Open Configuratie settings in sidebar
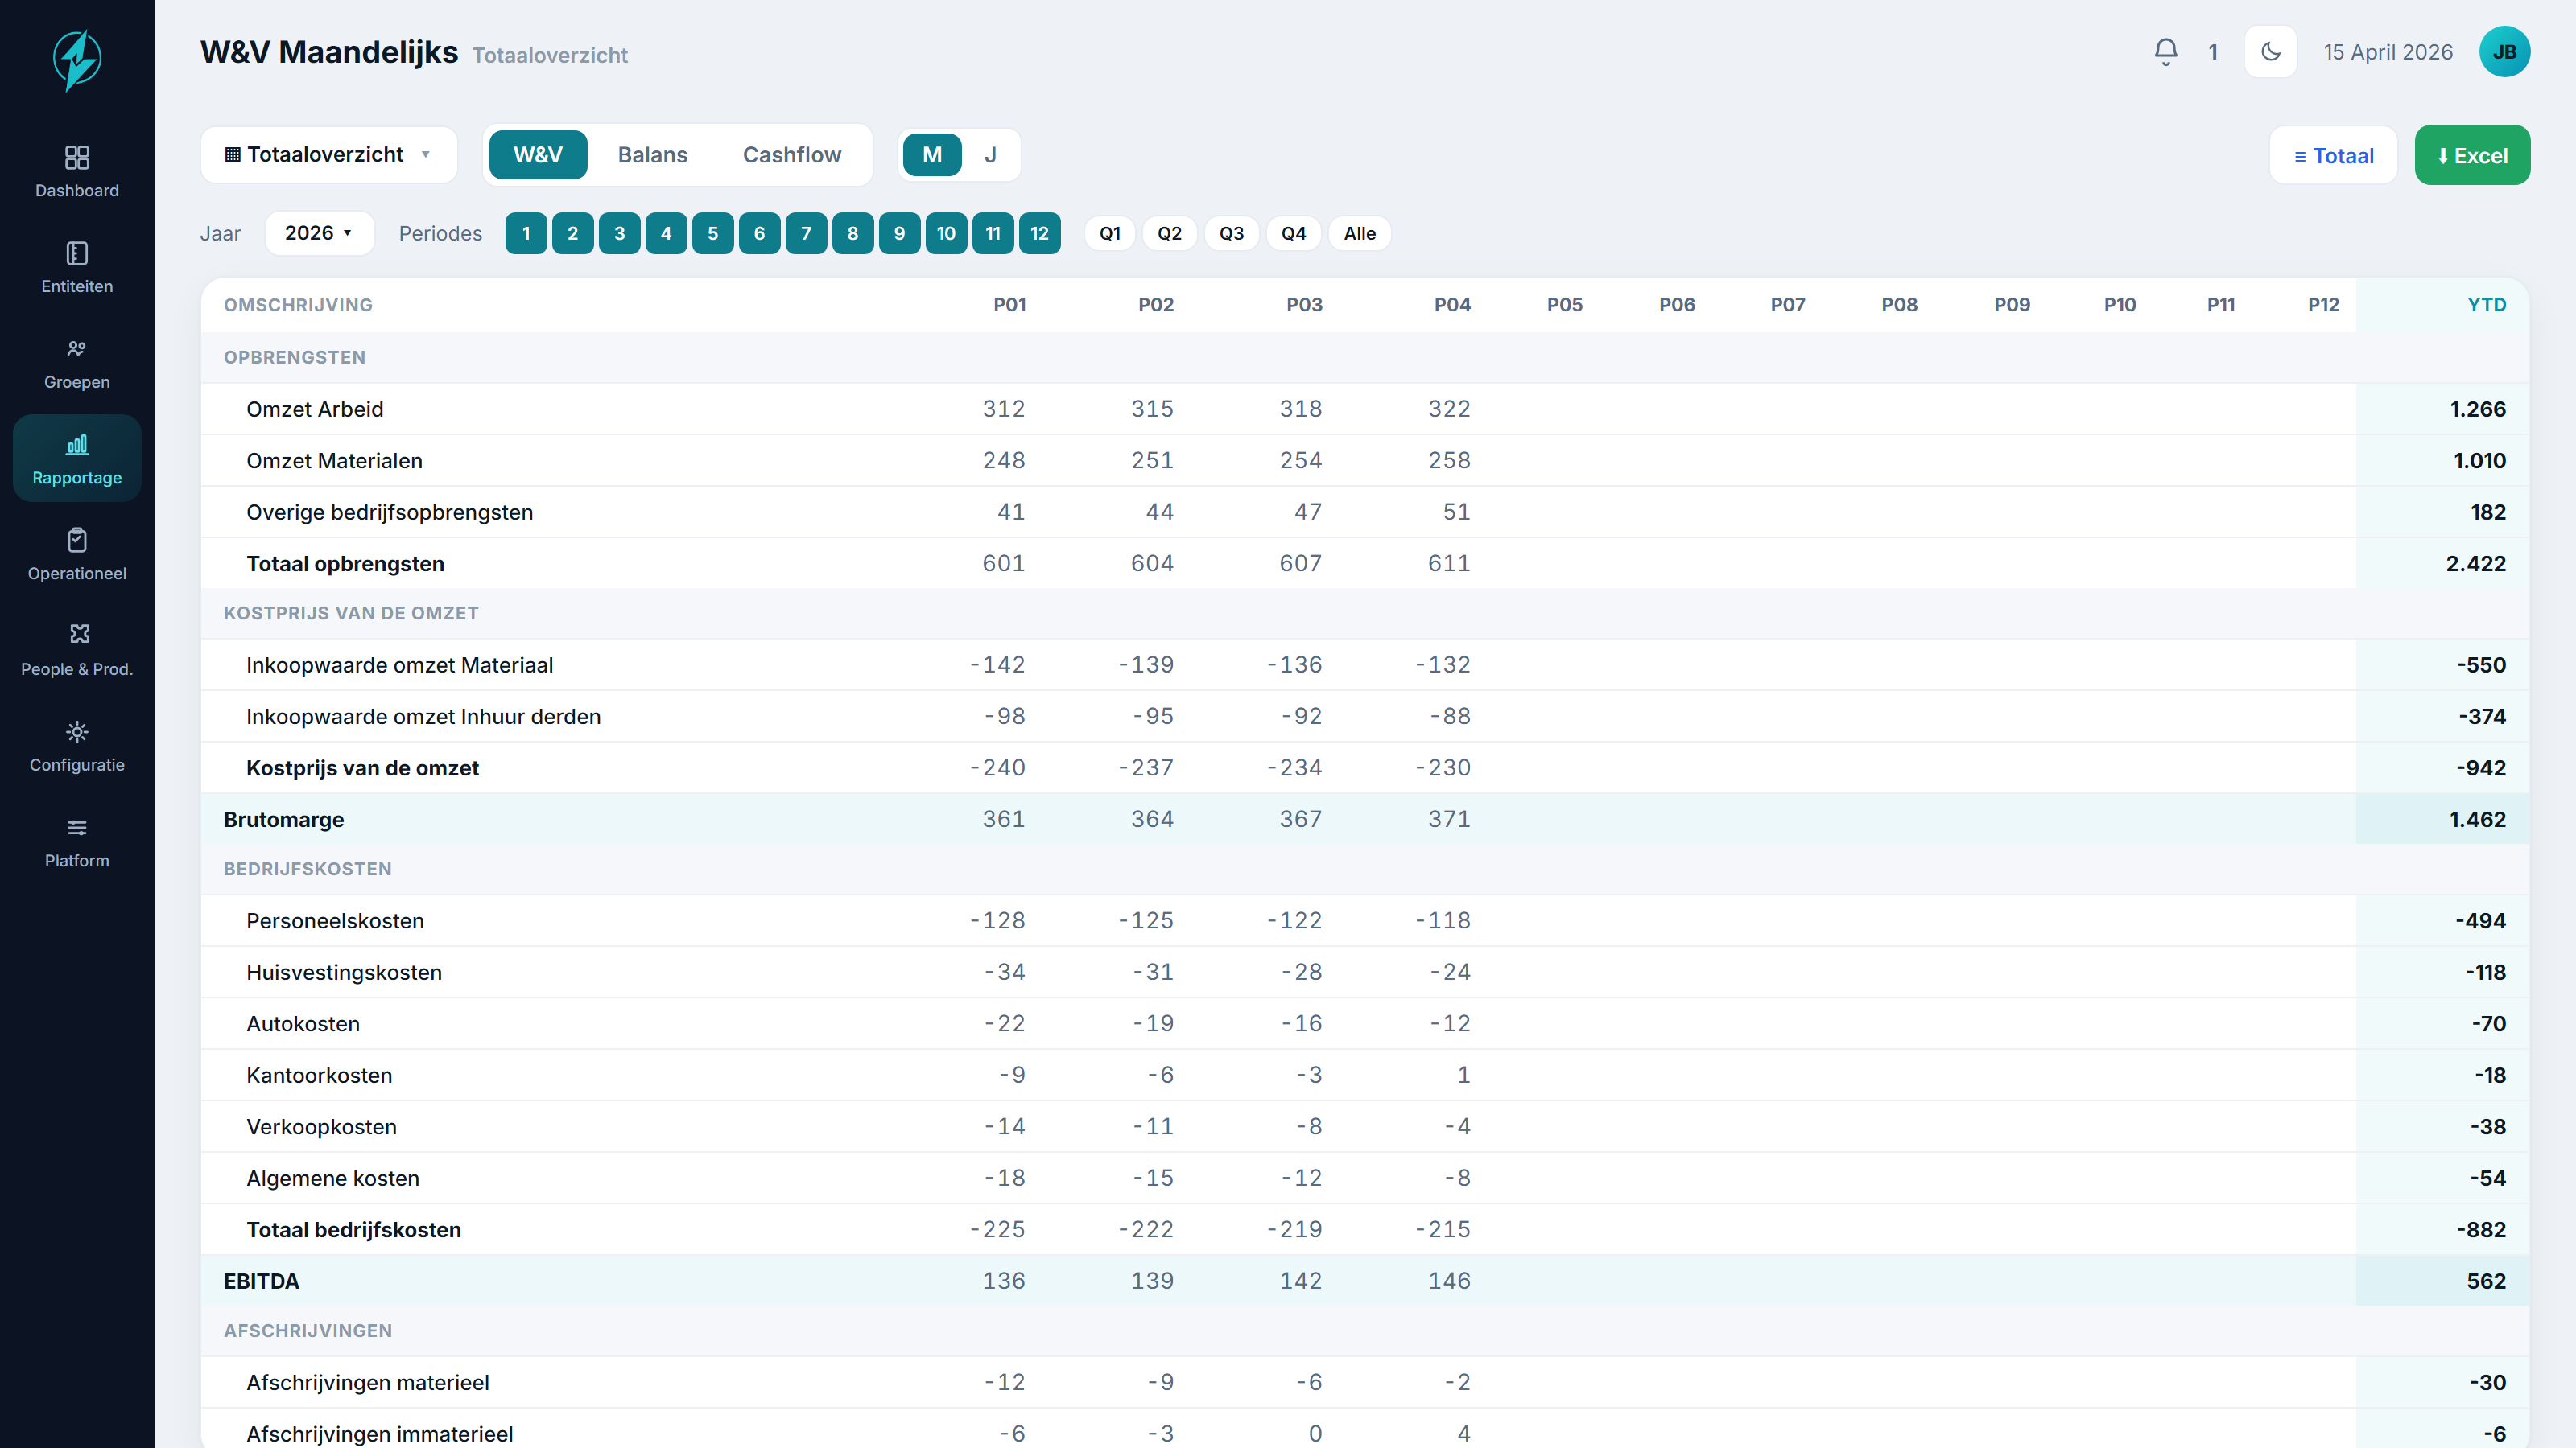This screenshot has height=1448, width=2576. (77, 747)
